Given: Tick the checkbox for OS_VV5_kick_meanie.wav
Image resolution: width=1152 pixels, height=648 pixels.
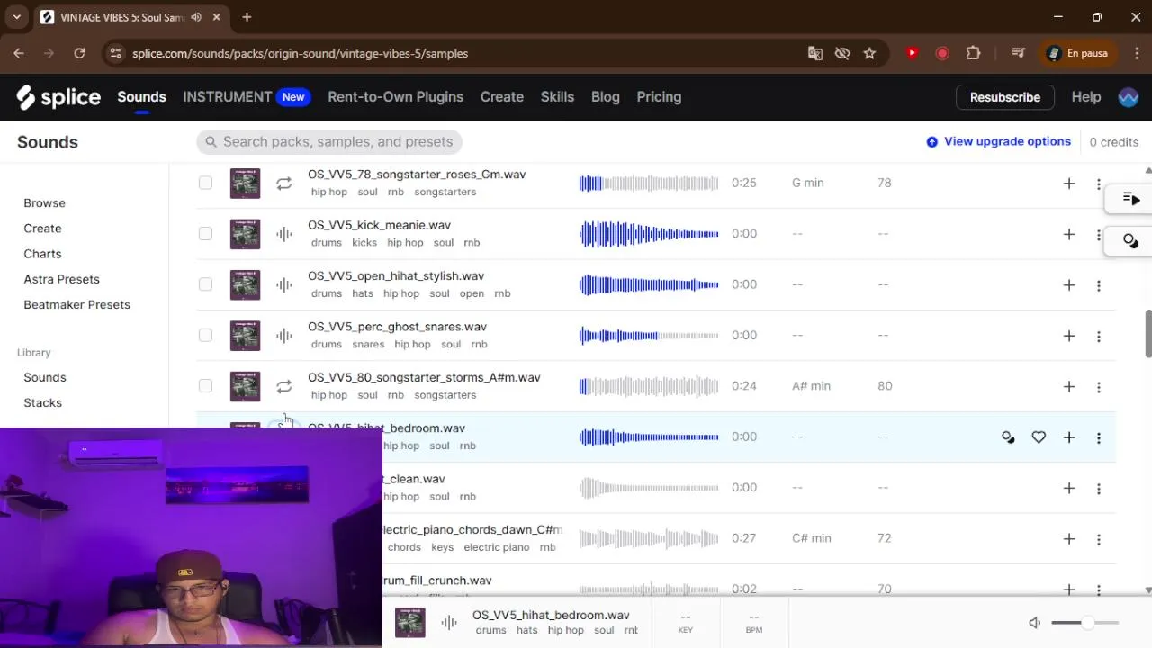Looking at the screenshot, I should pos(205,233).
